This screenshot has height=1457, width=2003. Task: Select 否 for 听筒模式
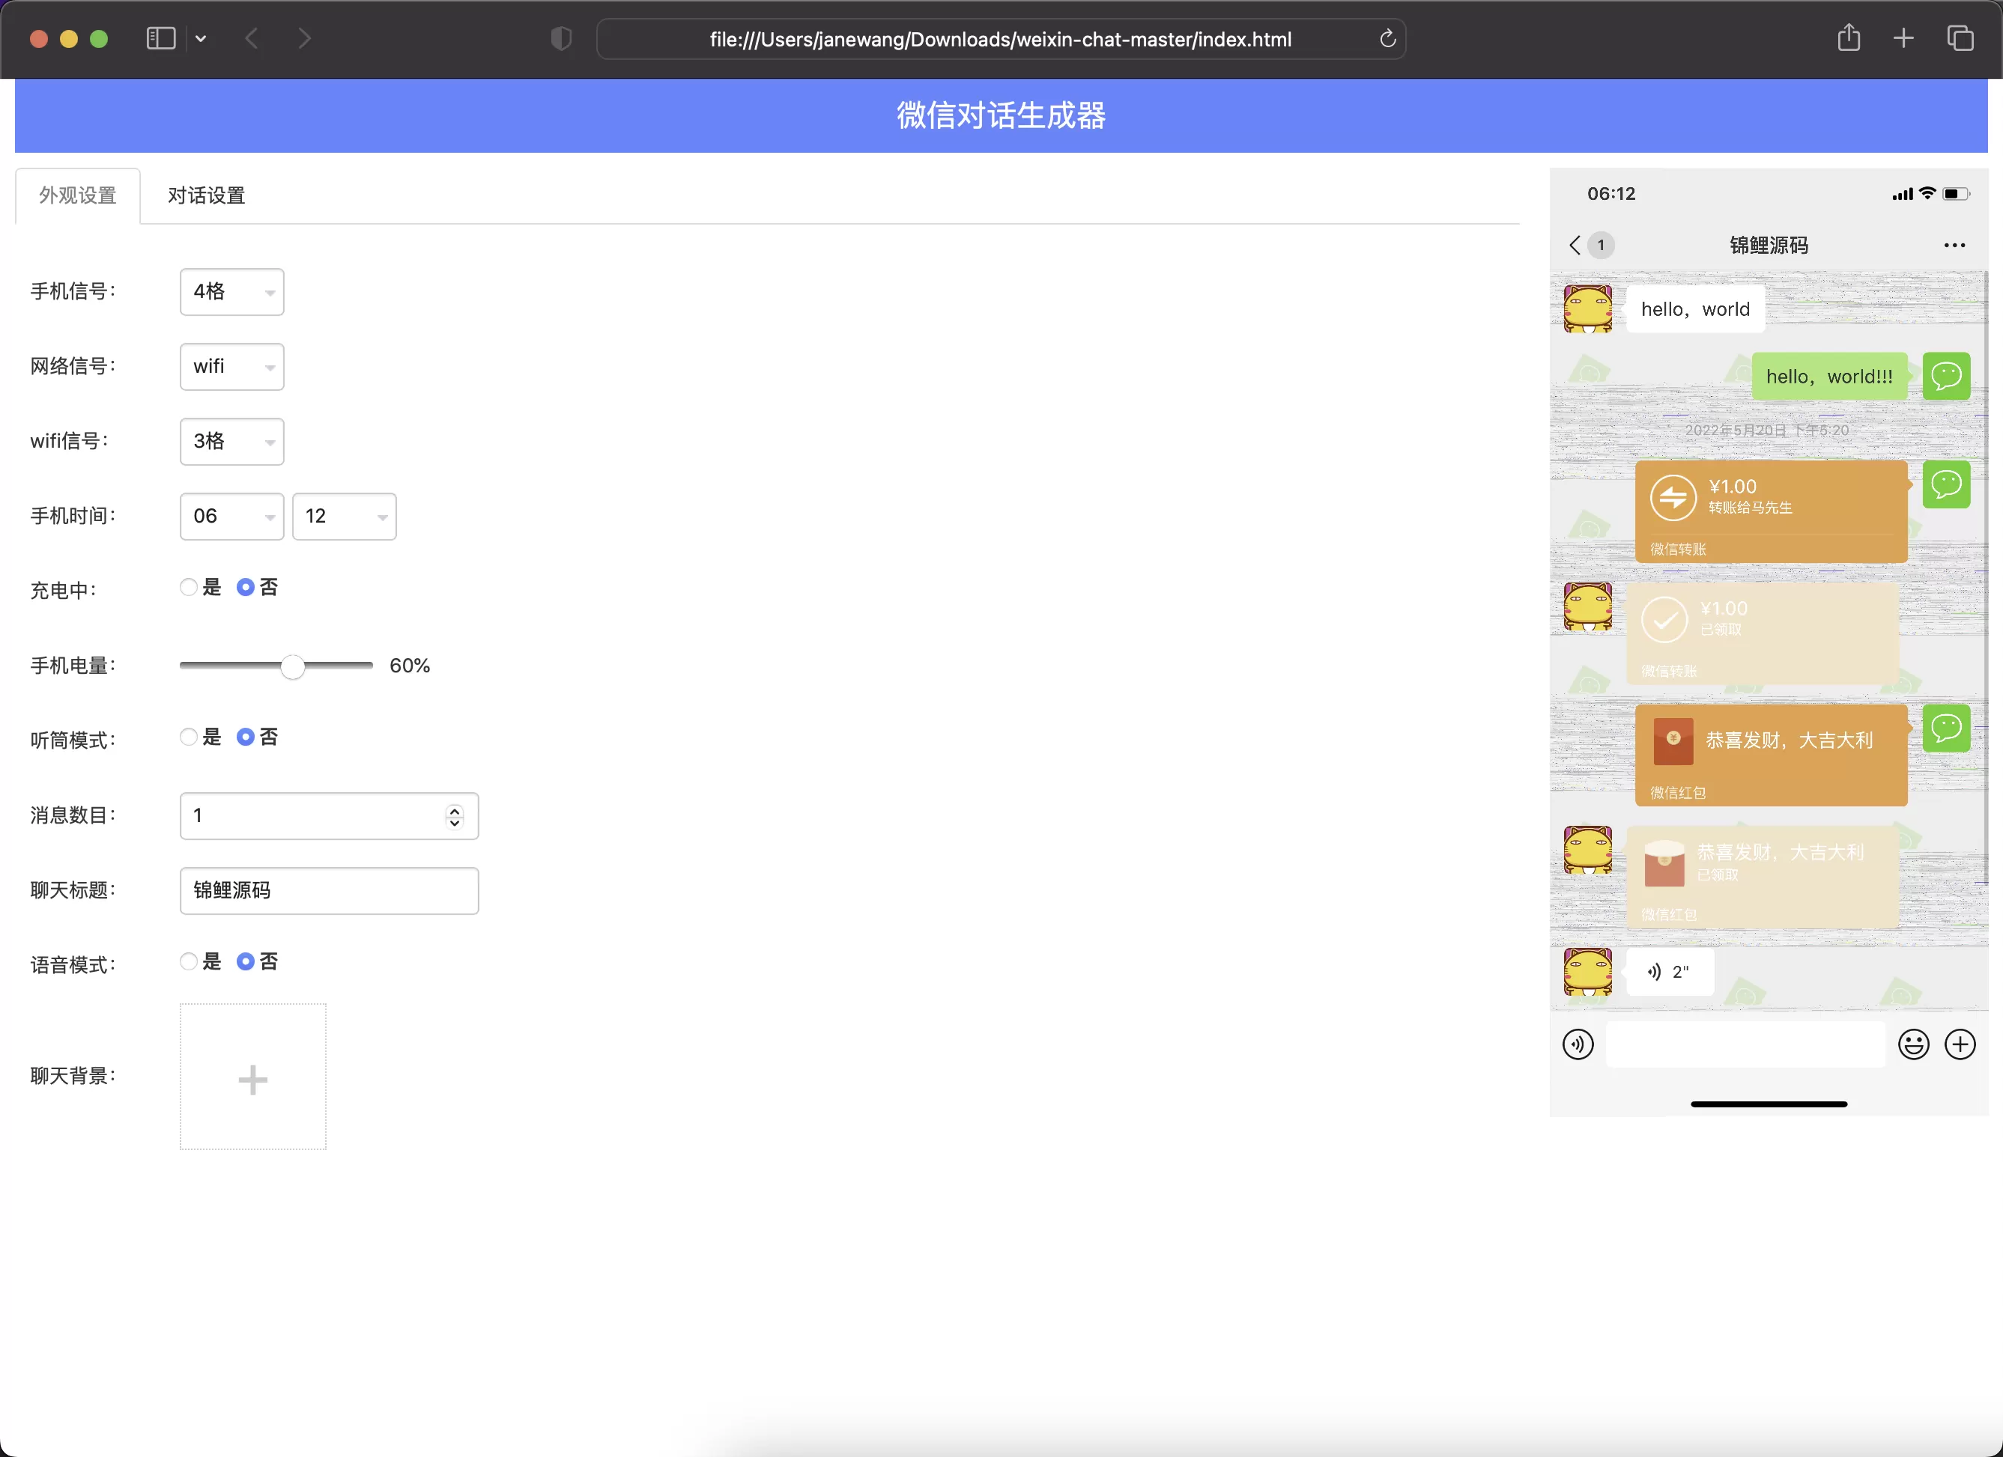[x=246, y=737]
